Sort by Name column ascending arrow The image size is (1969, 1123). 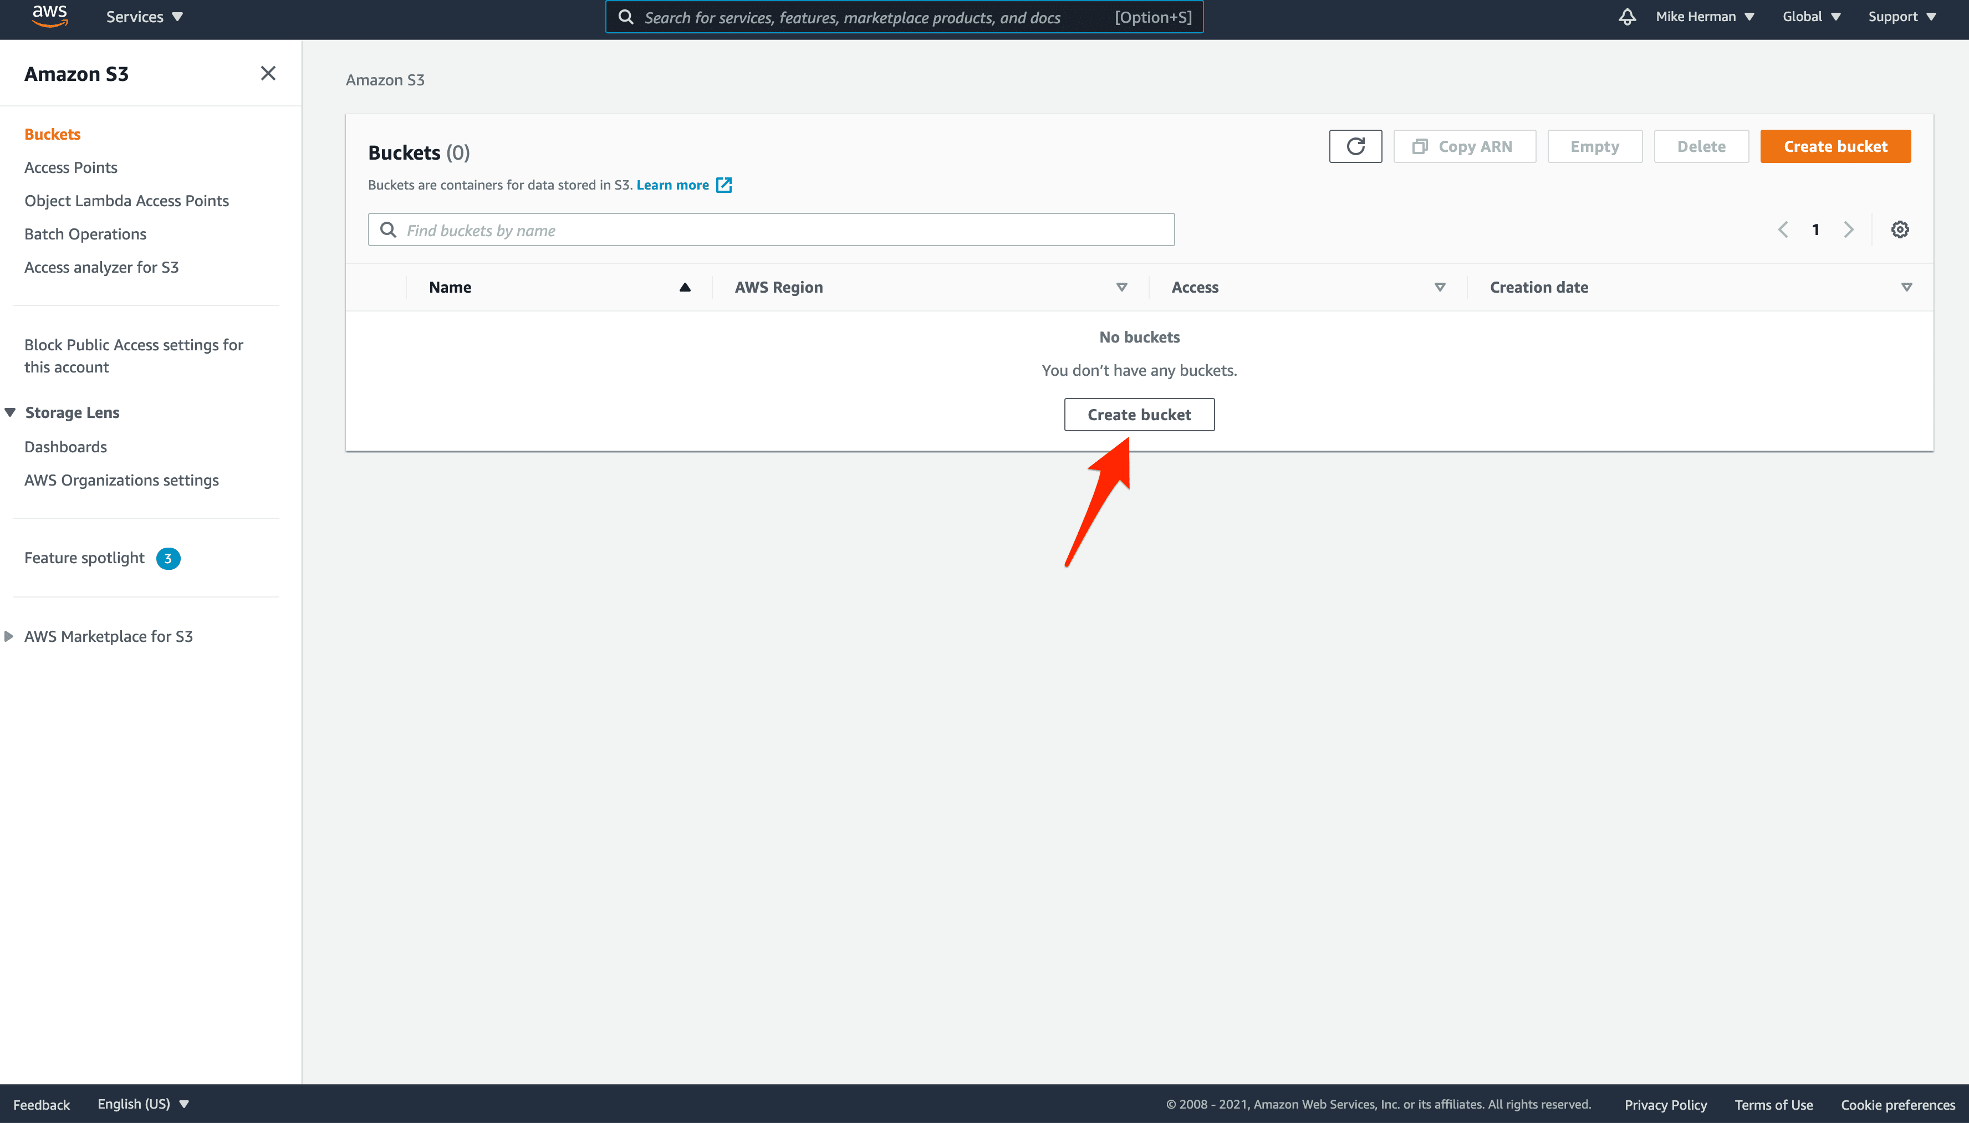(x=685, y=287)
